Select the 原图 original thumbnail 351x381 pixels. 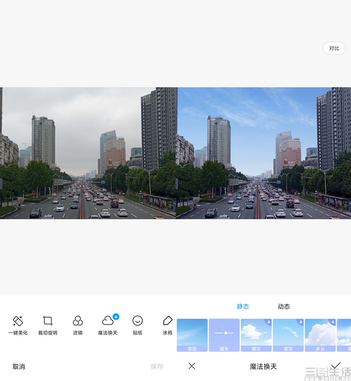192,335
